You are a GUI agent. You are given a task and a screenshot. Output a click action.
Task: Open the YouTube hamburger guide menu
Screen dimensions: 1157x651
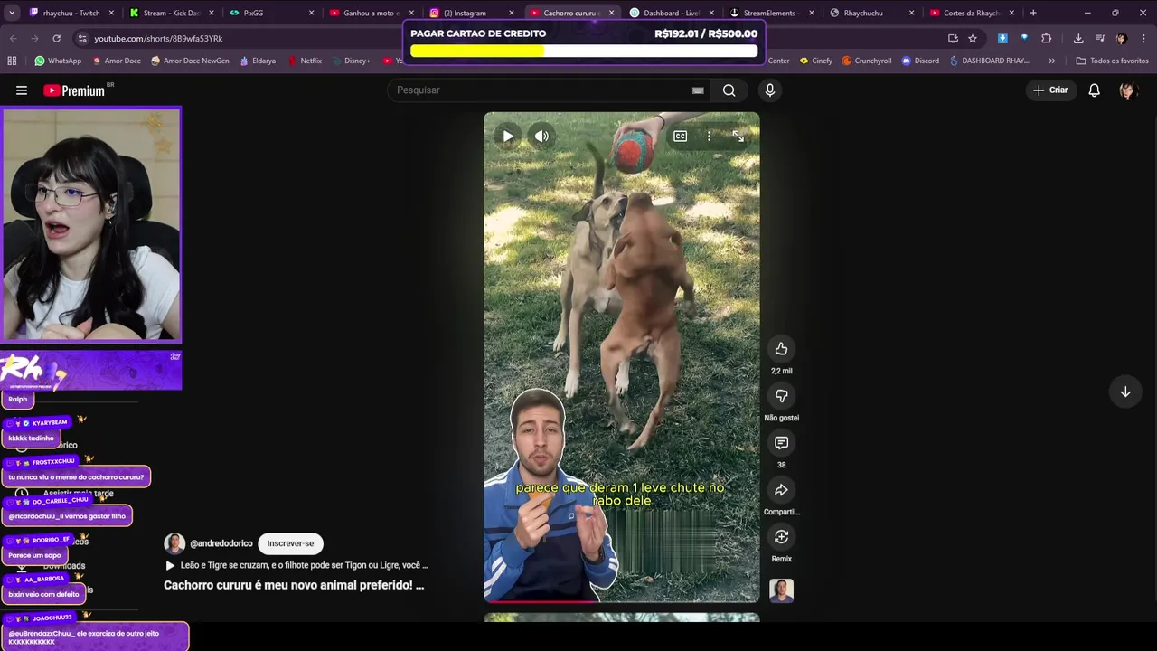click(x=22, y=90)
